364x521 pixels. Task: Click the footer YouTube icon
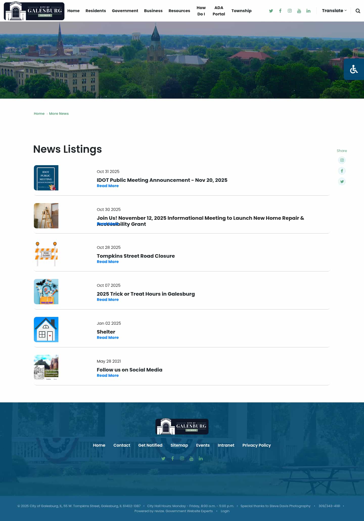point(191,459)
